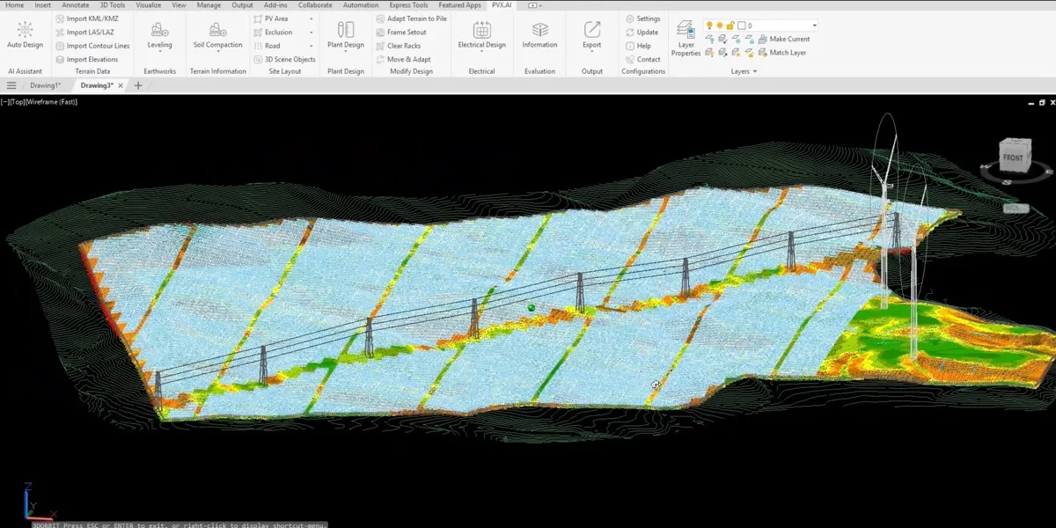1056x528 pixels.
Task: Expand the PV Area dropdown arrow
Action: tap(311, 18)
